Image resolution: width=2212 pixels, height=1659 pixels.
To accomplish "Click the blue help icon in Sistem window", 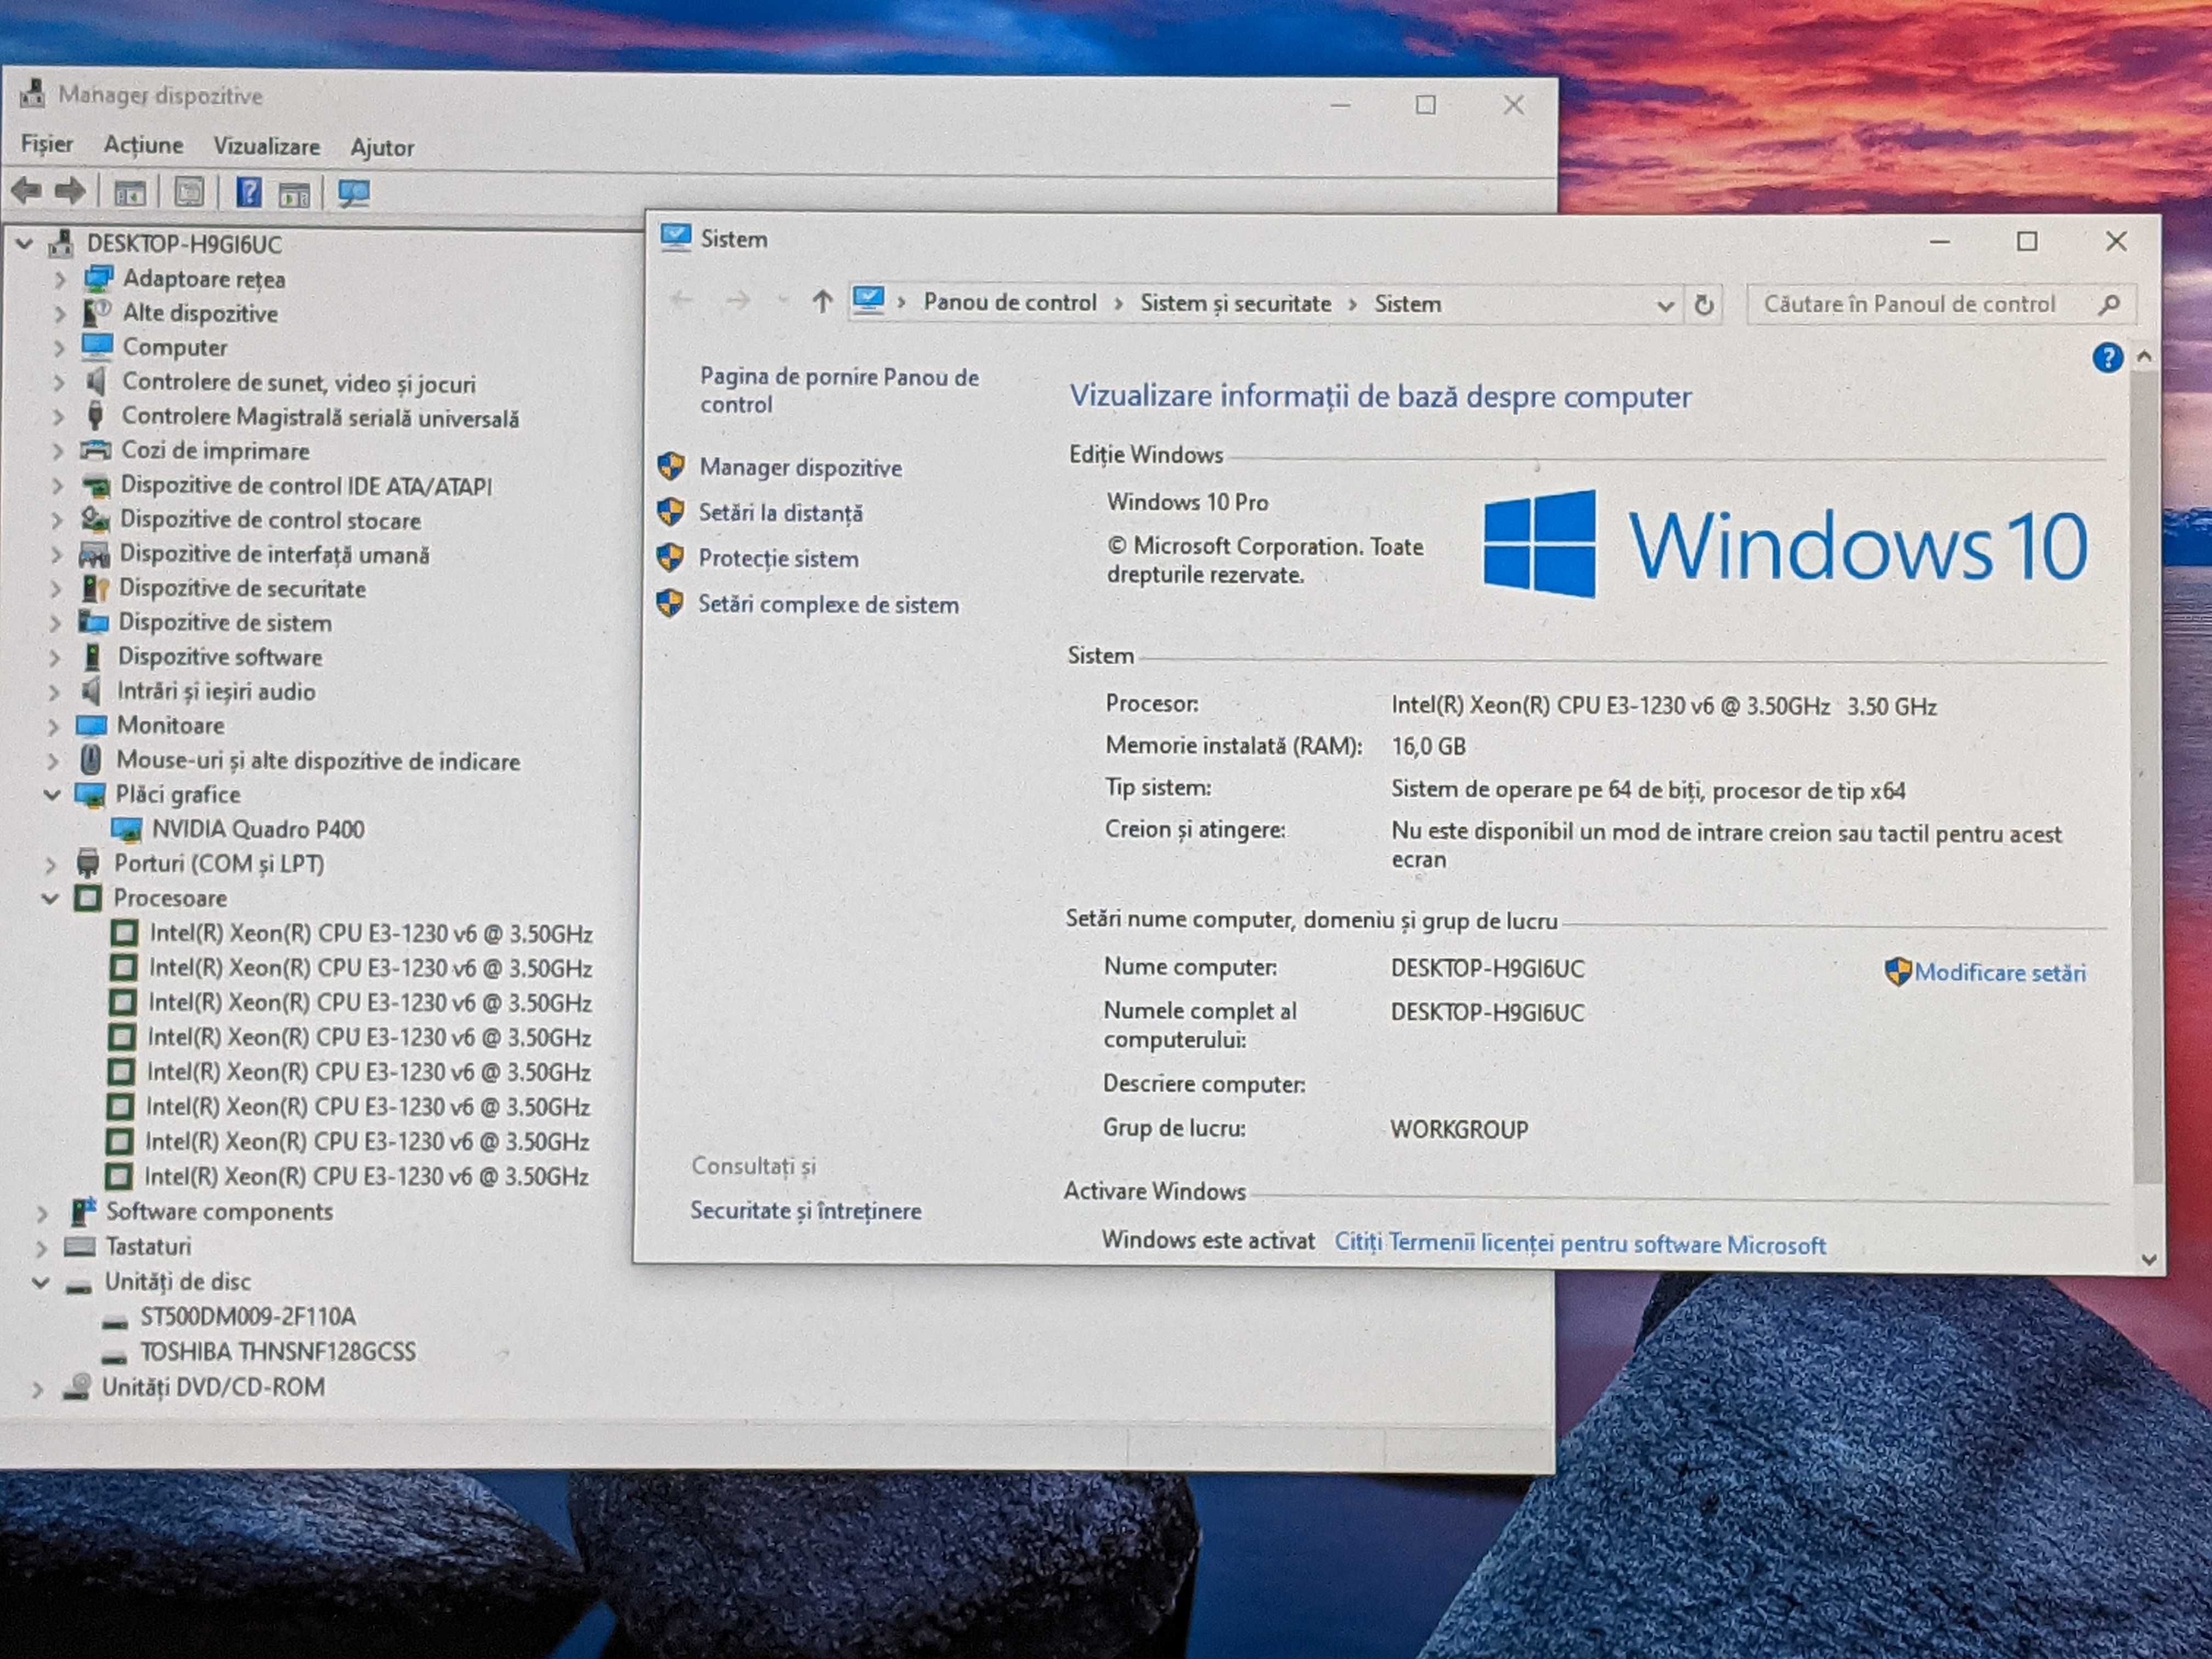I will [2107, 357].
